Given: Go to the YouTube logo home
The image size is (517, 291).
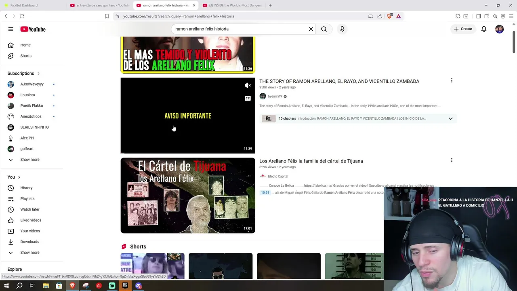Looking at the screenshot, I should coord(33,29).
